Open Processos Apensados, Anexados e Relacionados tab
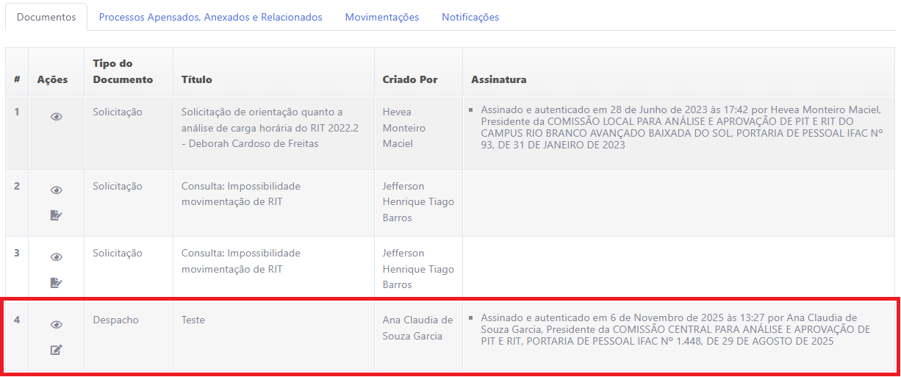 [210, 17]
